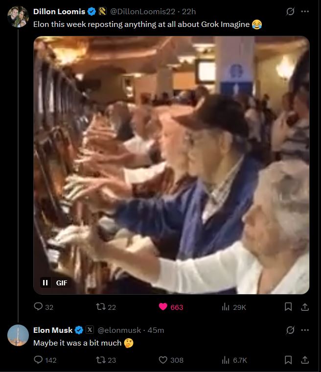Bookmark Elon Musk's reply
The height and width of the screenshot is (372, 321).
click(288, 360)
